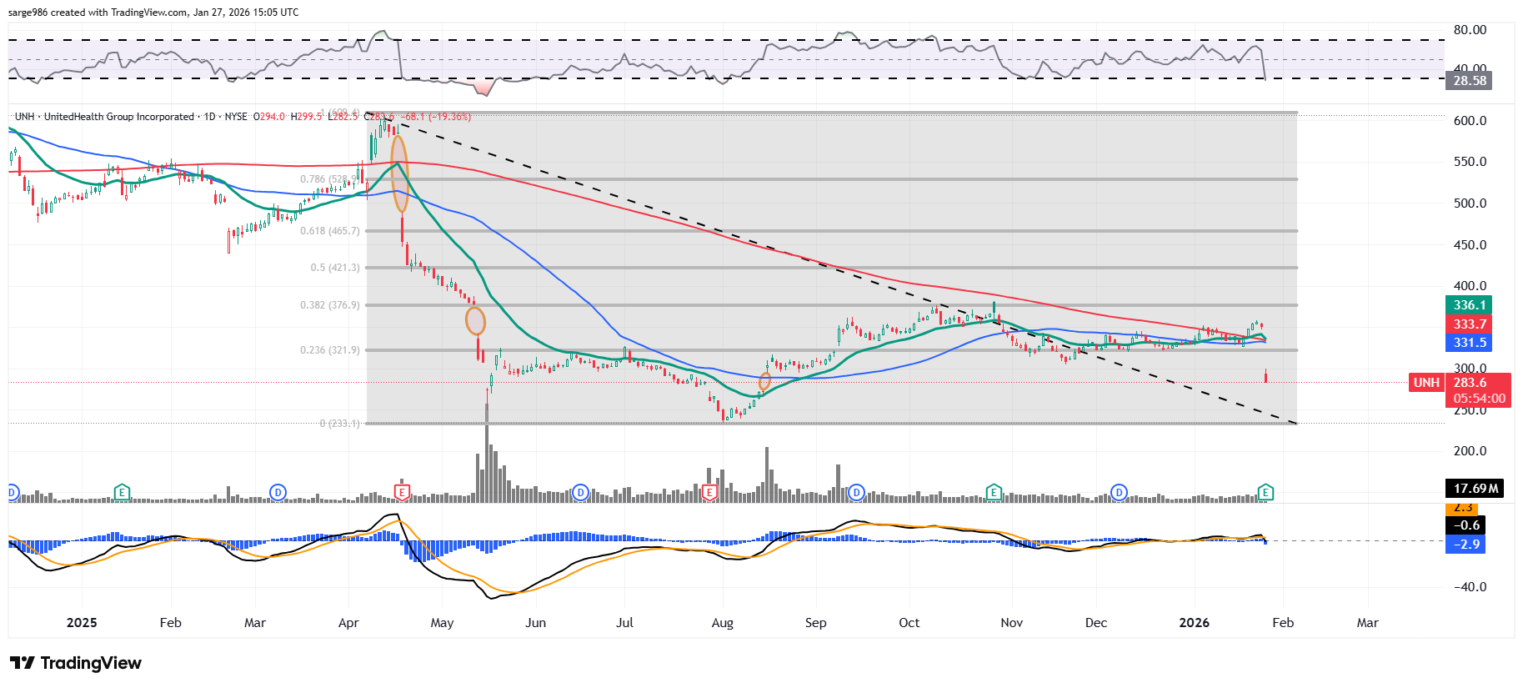Screen dimensions: 1523x688
Task: Open the red earnings marker in mid-April 2025
Action: [402, 492]
